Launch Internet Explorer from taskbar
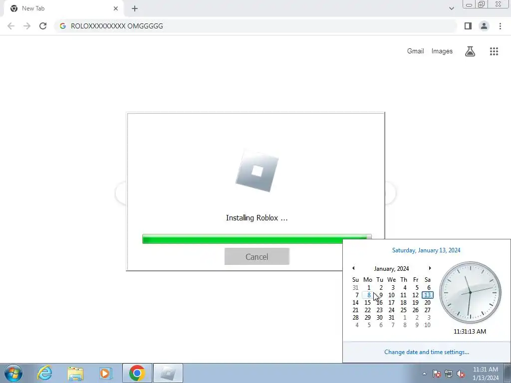Image resolution: width=511 pixels, height=383 pixels. pyautogui.click(x=44, y=373)
